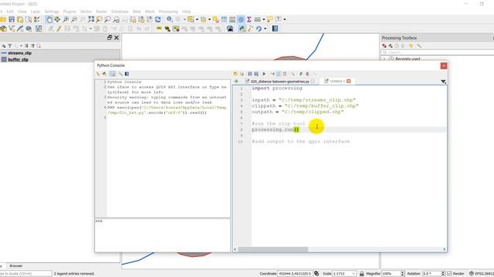The image size is (494, 277).
Task: Open the Plugin Reloader dropdown arrow
Action: (x=266, y=29)
